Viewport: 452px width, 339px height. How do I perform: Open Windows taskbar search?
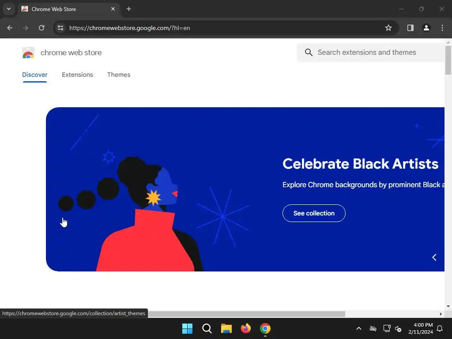(x=207, y=328)
